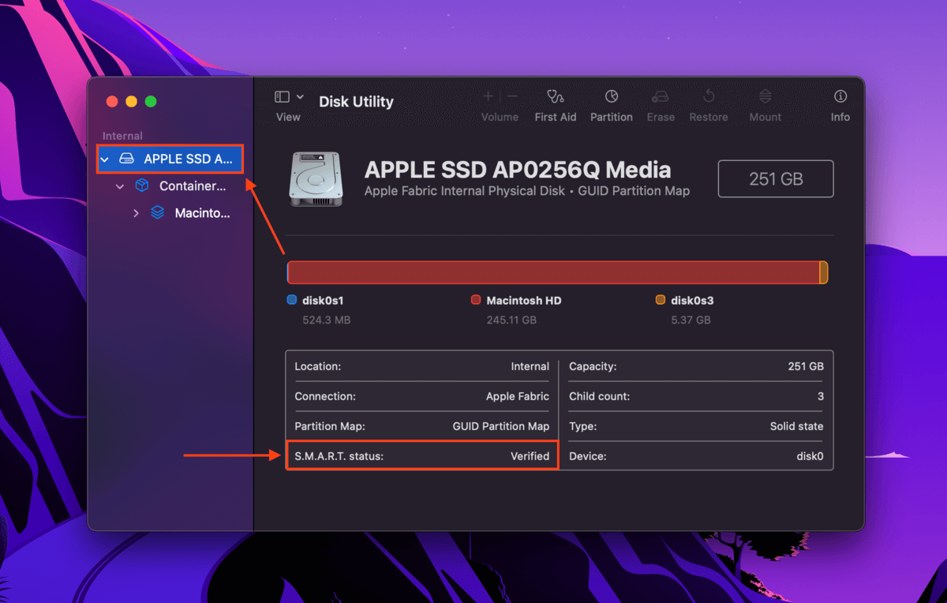The height and width of the screenshot is (603, 947).
Task: Click the Child count value 3
Action: (821, 396)
